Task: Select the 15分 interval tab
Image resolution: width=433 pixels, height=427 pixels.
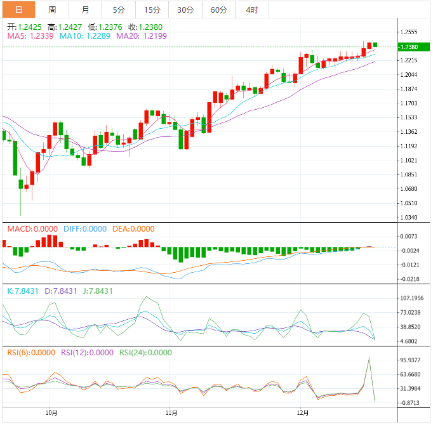Action: coord(152,10)
